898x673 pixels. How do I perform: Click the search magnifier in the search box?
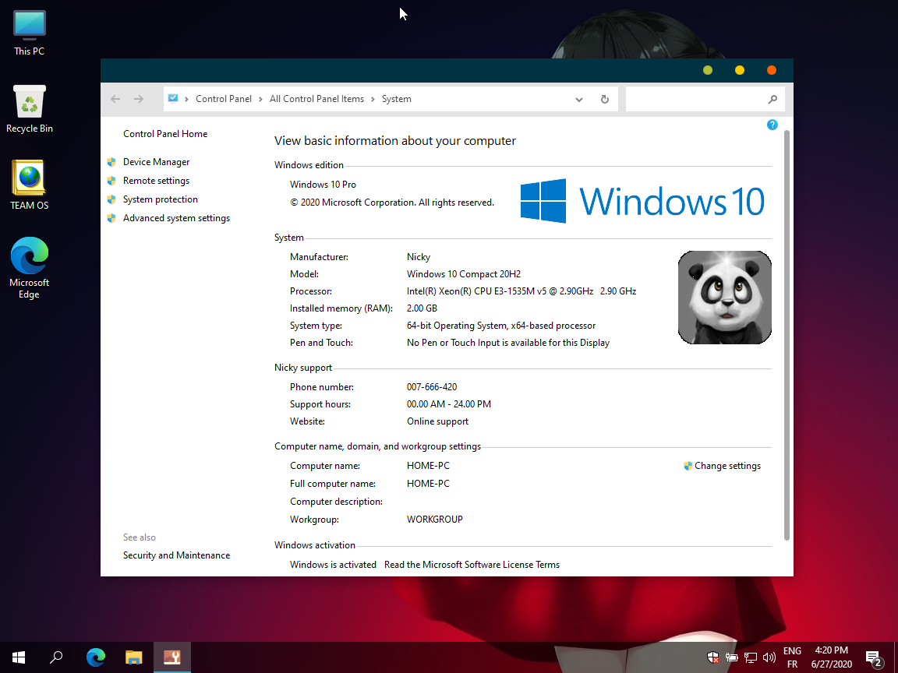click(772, 99)
